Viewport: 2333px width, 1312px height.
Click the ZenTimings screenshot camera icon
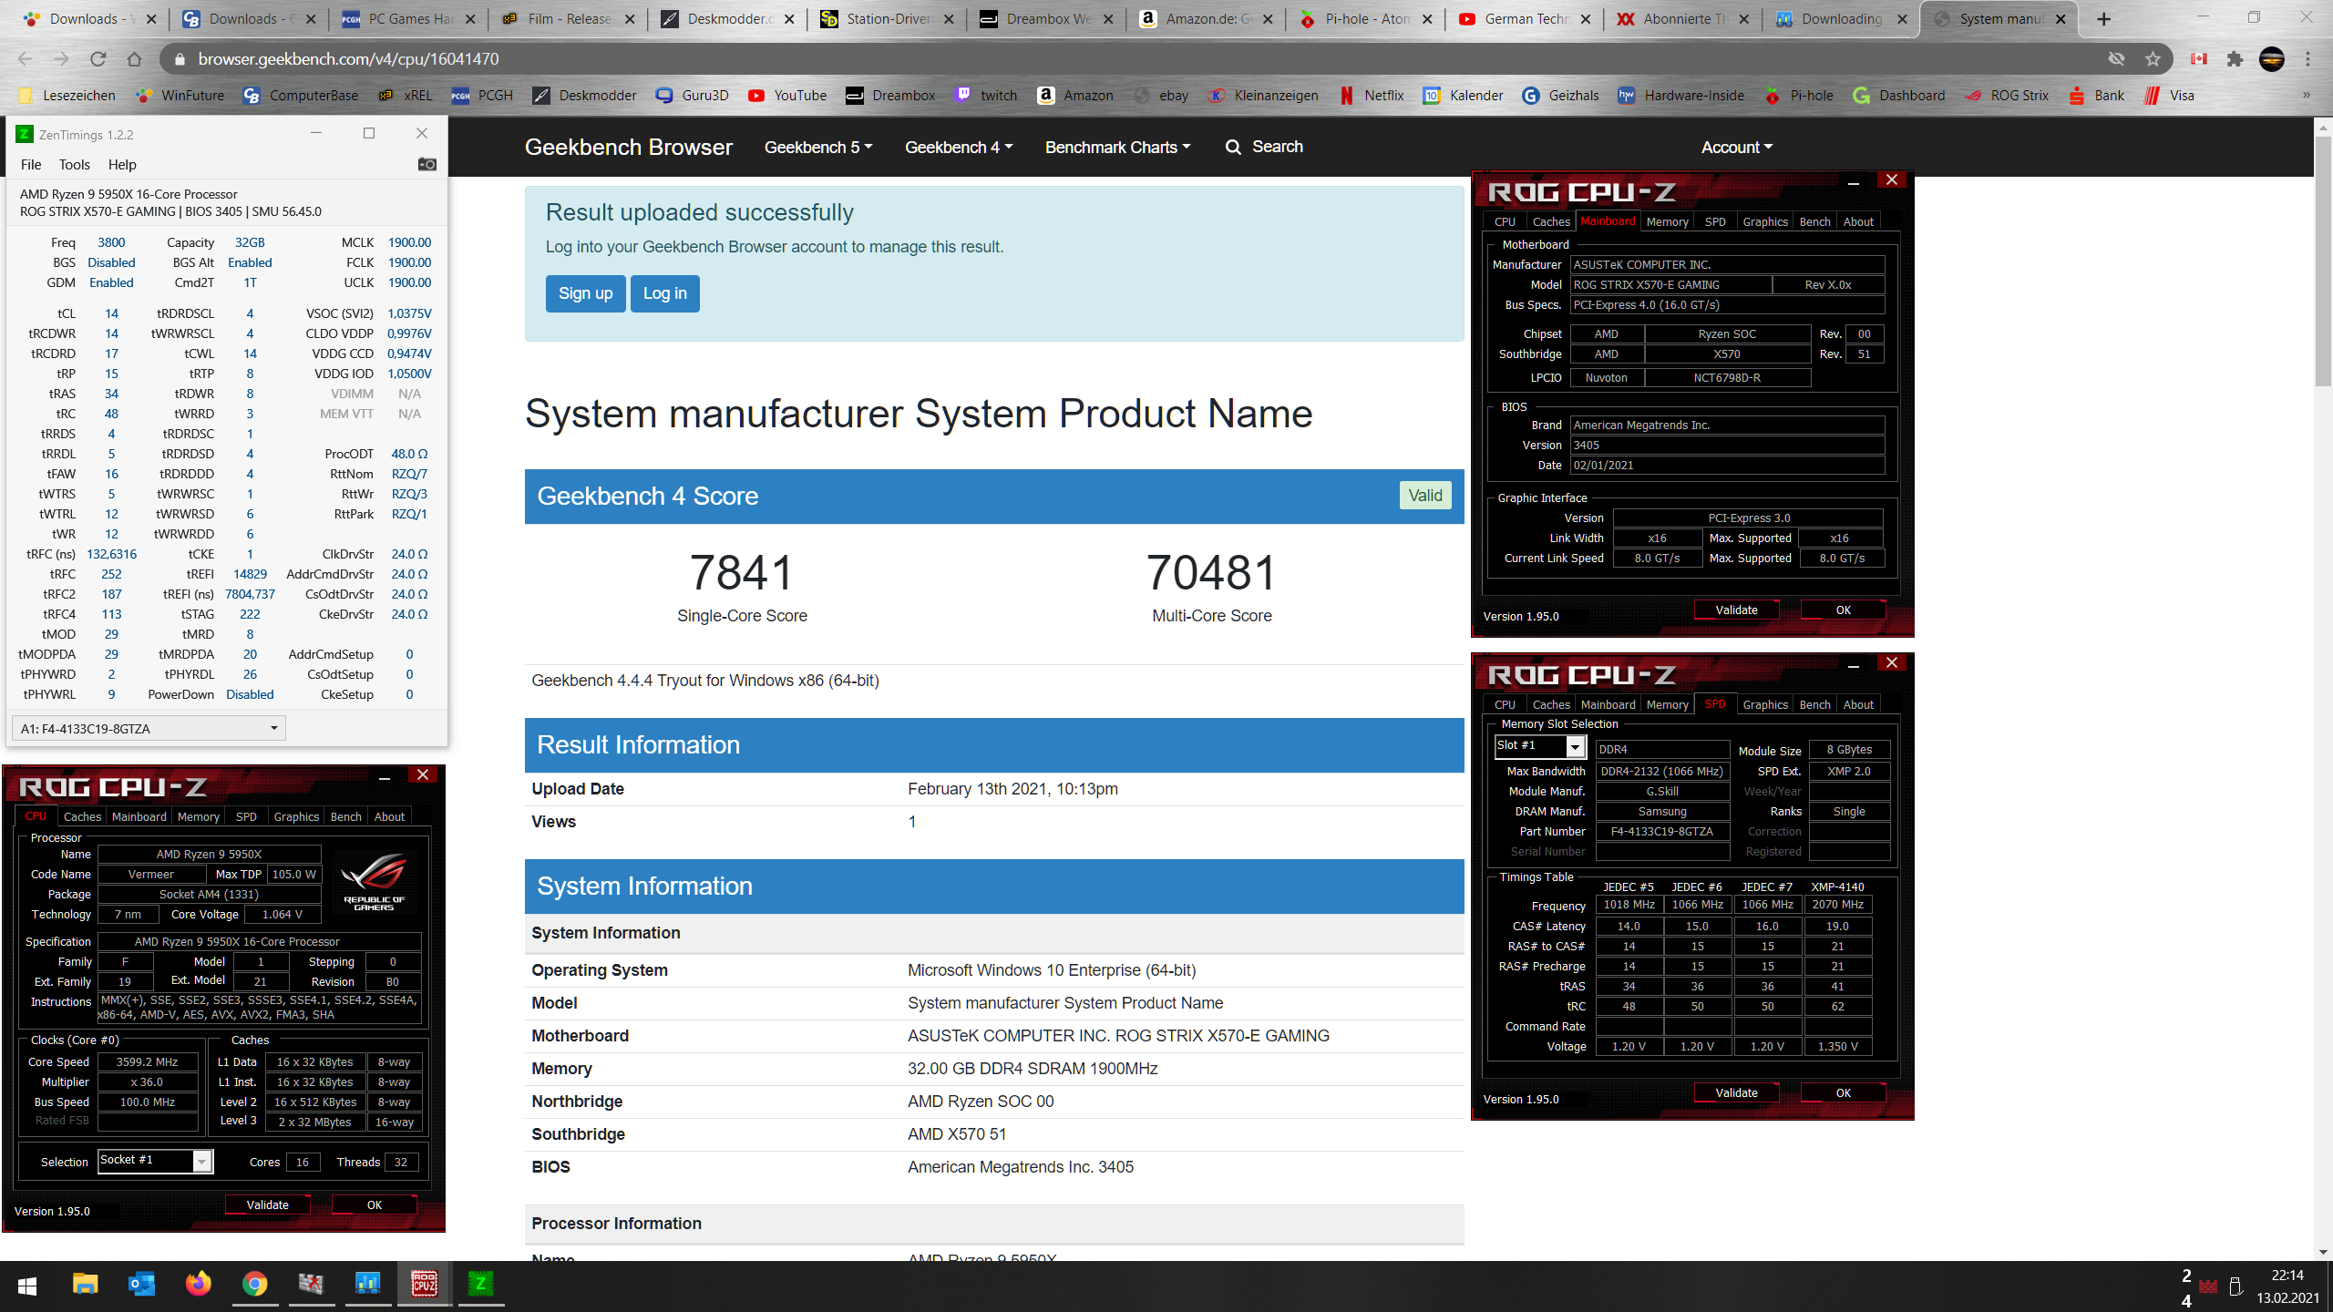tap(427, 164)
